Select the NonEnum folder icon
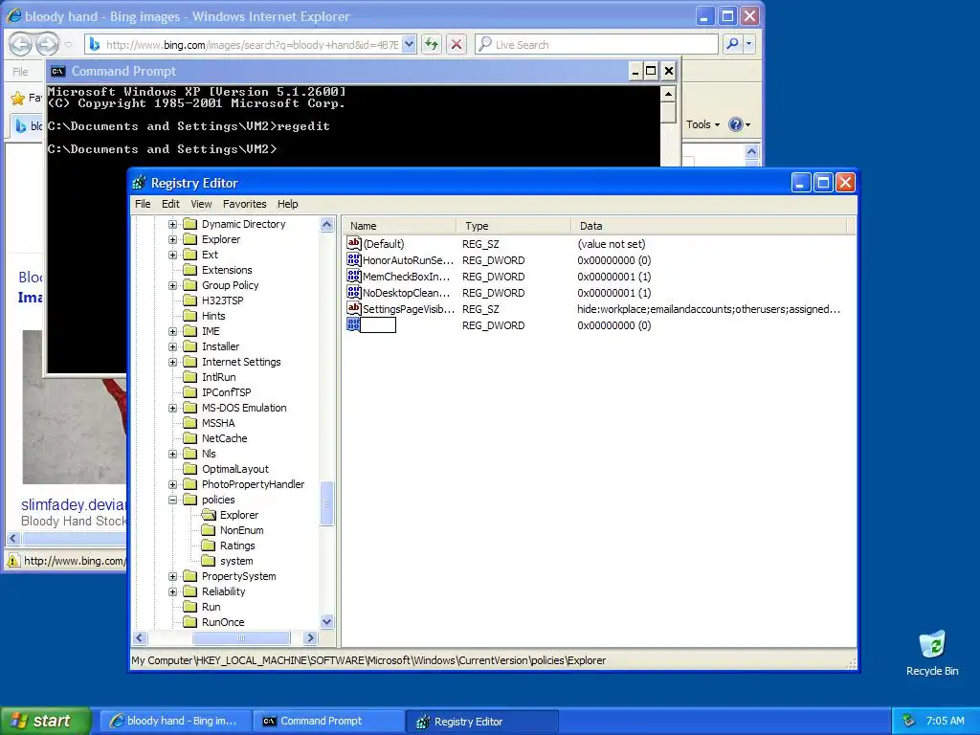This screenshot has width=980, height=735. (208, 530)
